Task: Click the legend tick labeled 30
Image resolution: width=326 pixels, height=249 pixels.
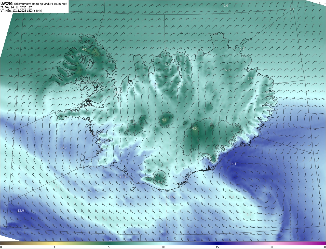Action: 271,247
